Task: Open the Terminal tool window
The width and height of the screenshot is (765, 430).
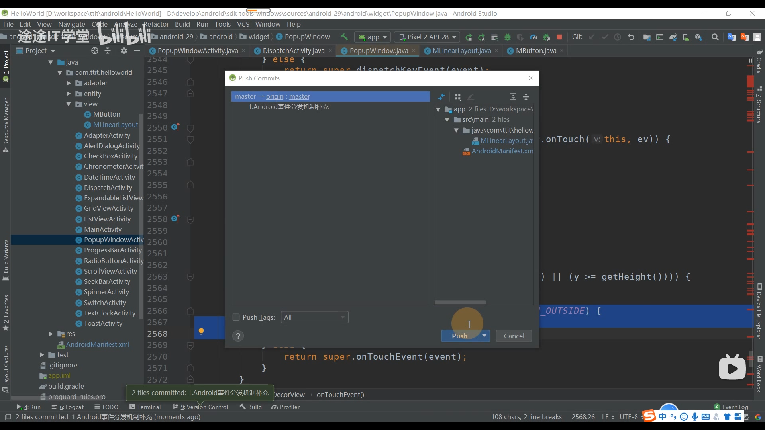Action: 145,407
